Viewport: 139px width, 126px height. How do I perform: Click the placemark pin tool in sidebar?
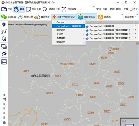pyautogui.click(x=4, y=25)
